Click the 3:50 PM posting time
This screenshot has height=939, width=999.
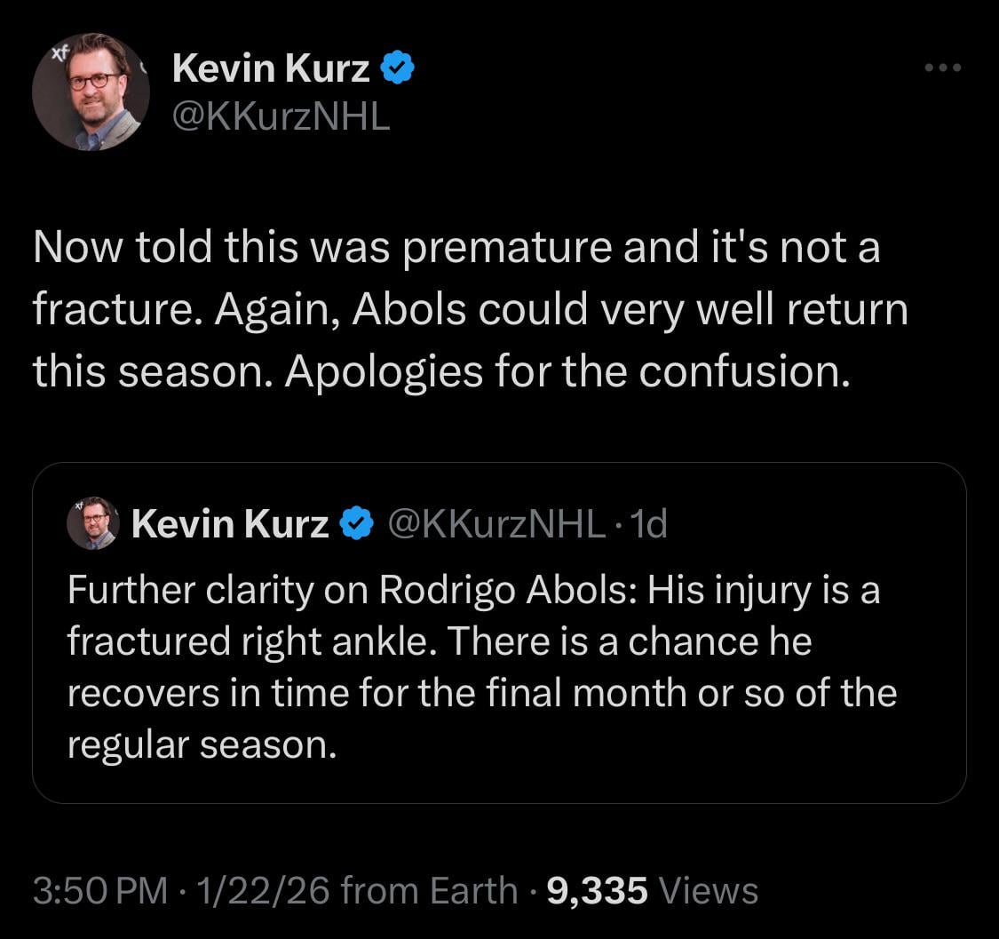tap(99, 890)
